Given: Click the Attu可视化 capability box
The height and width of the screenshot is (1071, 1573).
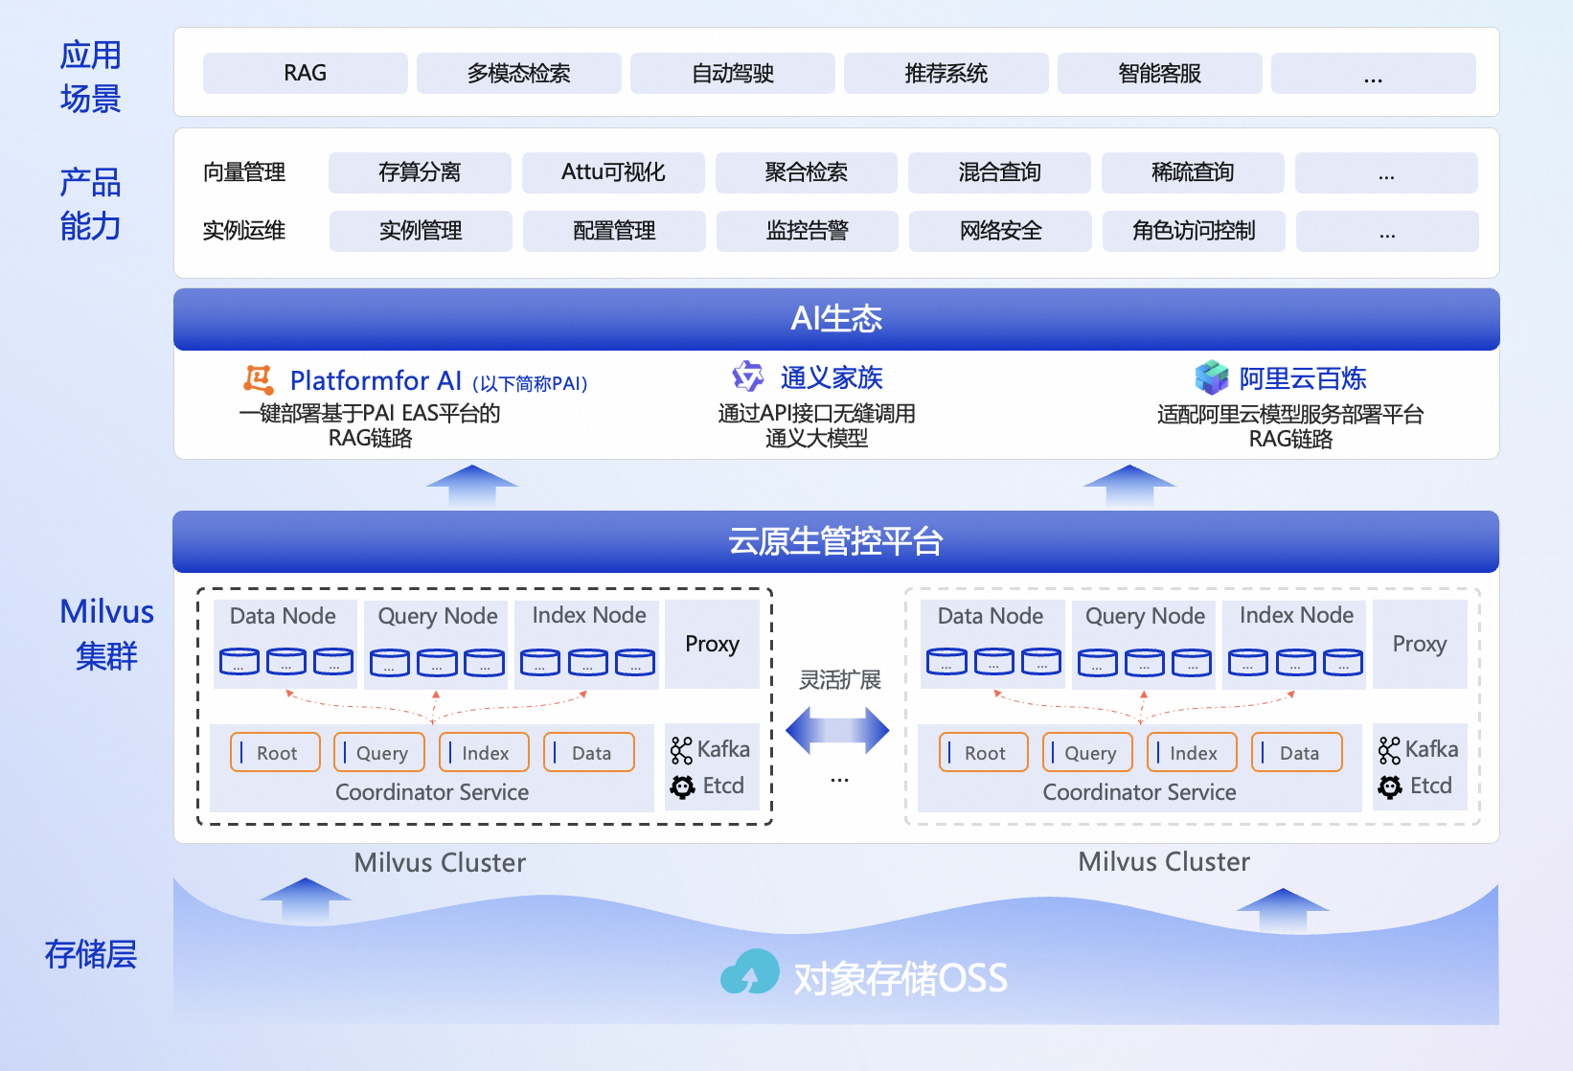Looking at the screenshot, I should (x=613, y=172).
